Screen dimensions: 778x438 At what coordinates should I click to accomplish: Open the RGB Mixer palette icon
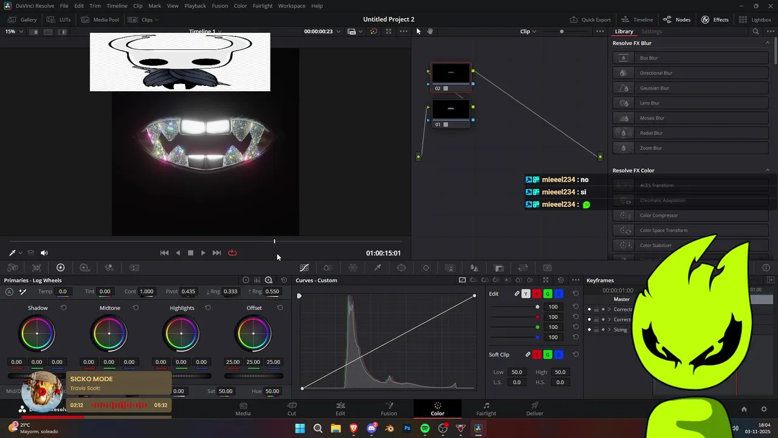pos(109,268)
